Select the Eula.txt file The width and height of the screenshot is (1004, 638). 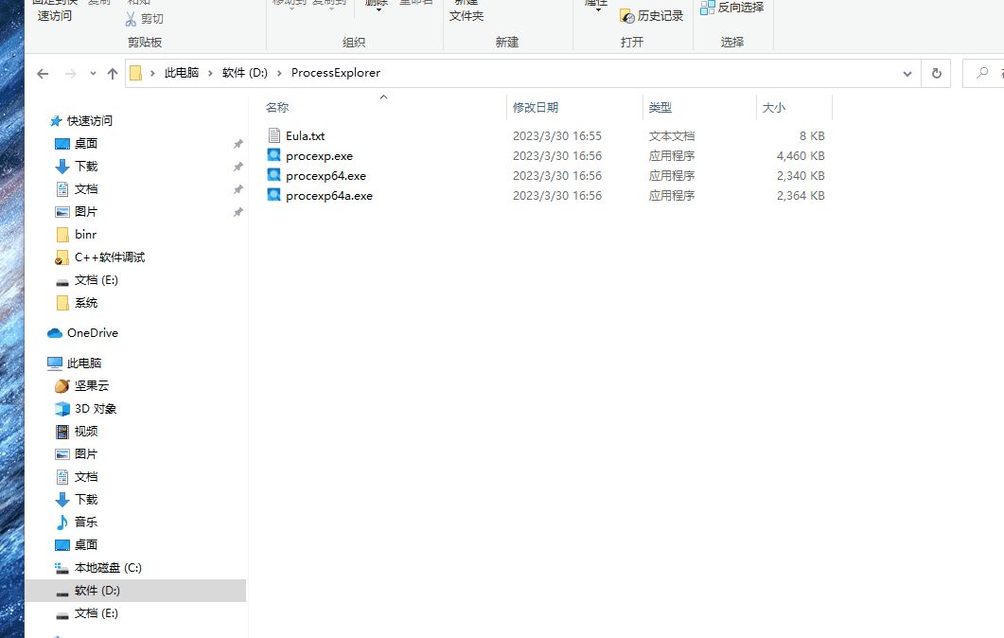coord(305,135)
